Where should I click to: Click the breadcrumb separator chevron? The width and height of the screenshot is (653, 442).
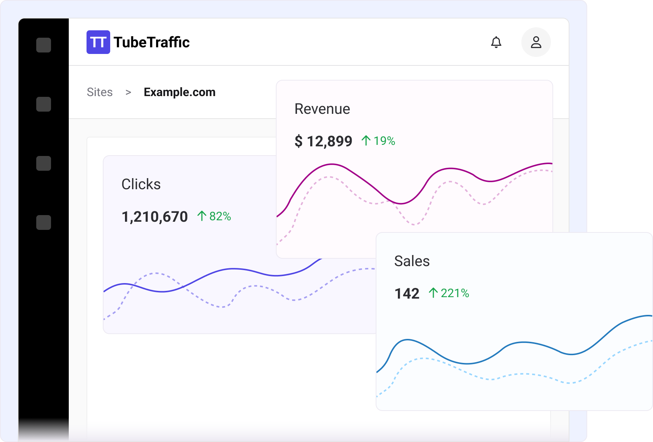tap(128, 92)
